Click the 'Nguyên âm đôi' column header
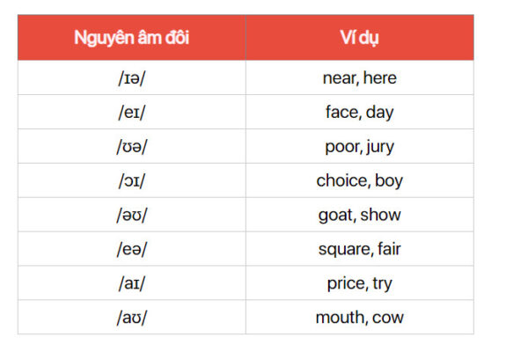 pos(131,38)
